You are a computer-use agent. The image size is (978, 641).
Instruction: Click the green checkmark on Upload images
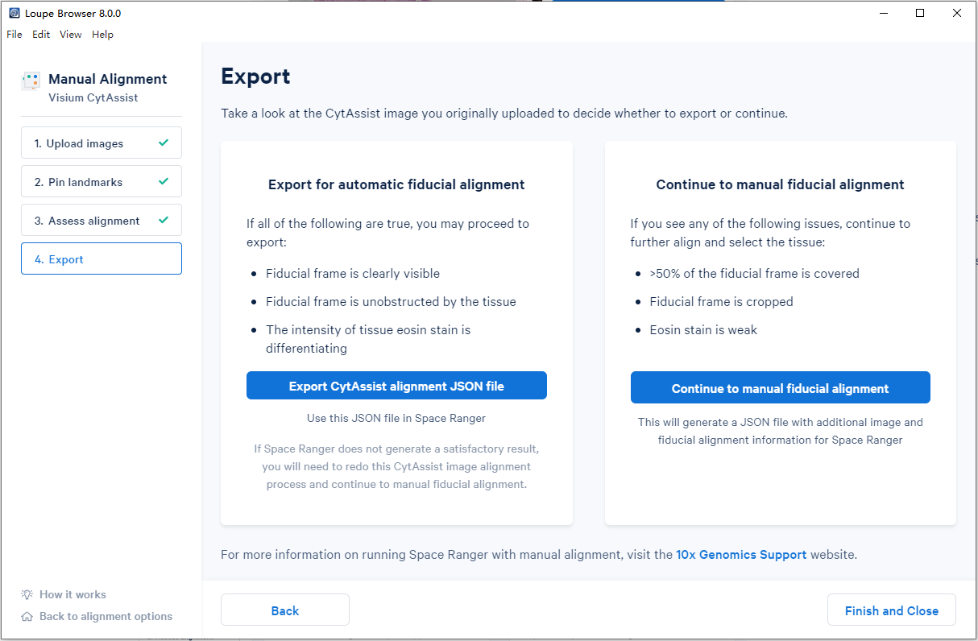(x=164, y=143)
